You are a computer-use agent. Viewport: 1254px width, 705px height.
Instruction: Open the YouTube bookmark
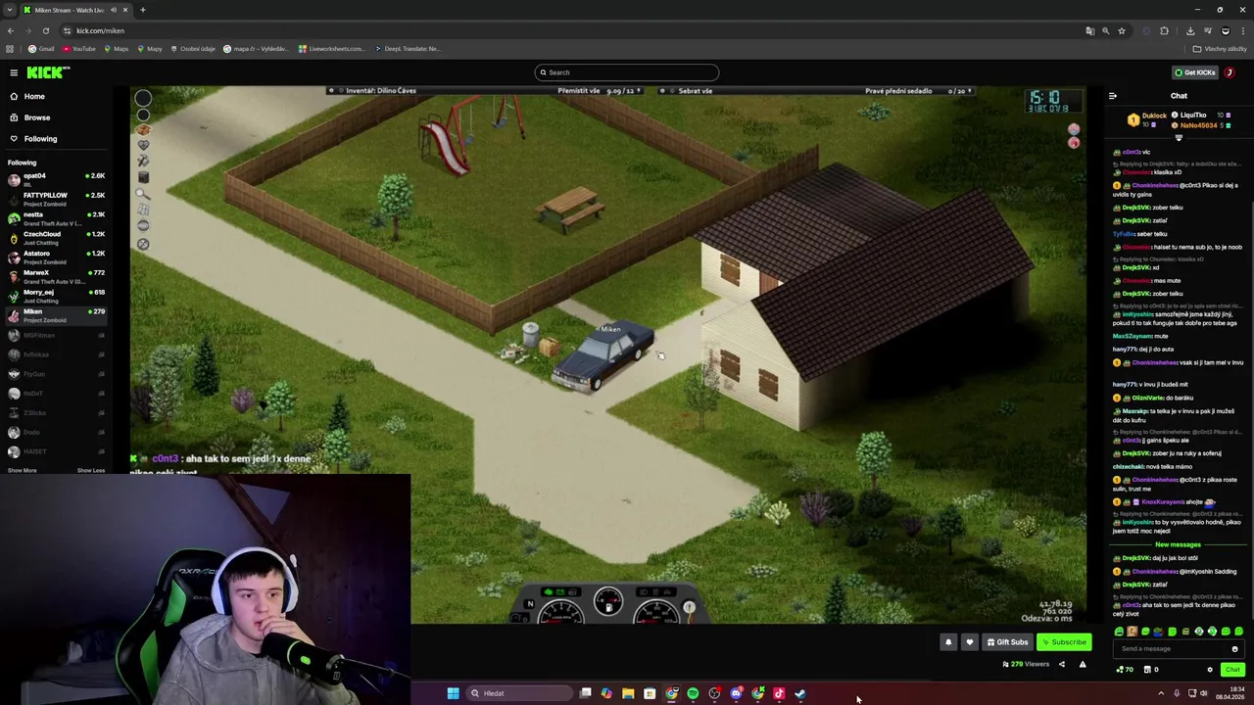[79, 49]
